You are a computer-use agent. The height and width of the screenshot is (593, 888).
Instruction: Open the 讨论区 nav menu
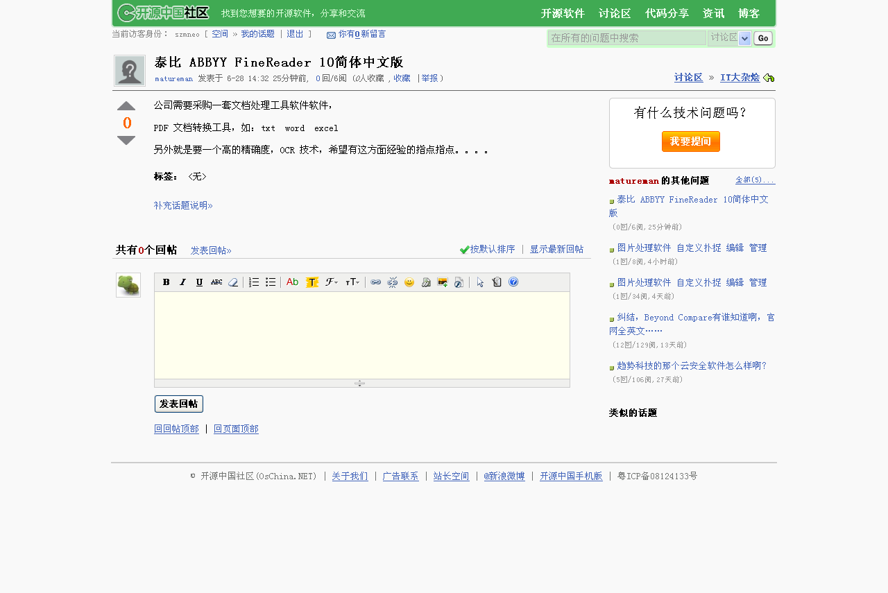[x=615, y=13]
